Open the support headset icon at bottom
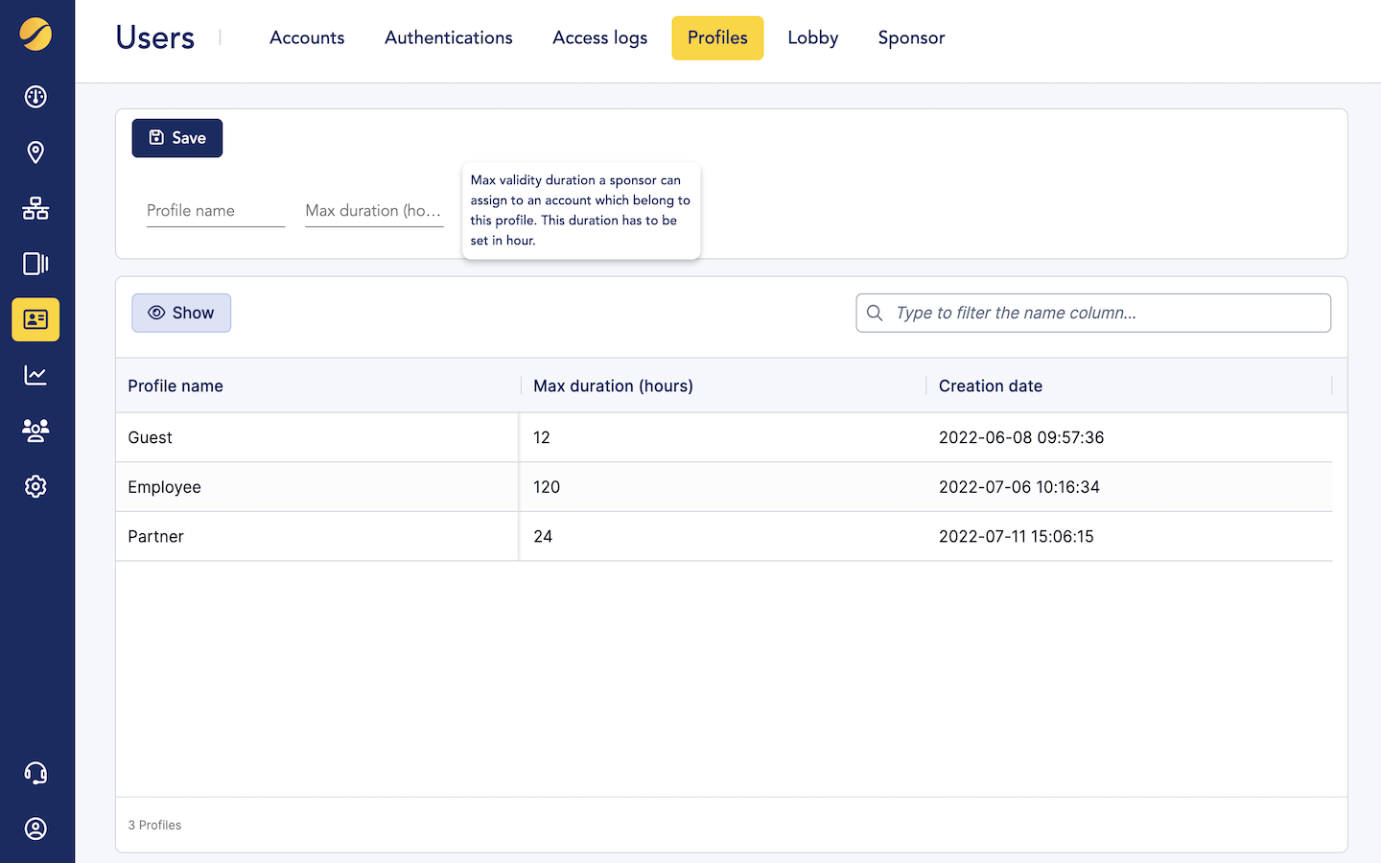The height and width of the screenshot is (863, 1381). [x=35, y=772]
